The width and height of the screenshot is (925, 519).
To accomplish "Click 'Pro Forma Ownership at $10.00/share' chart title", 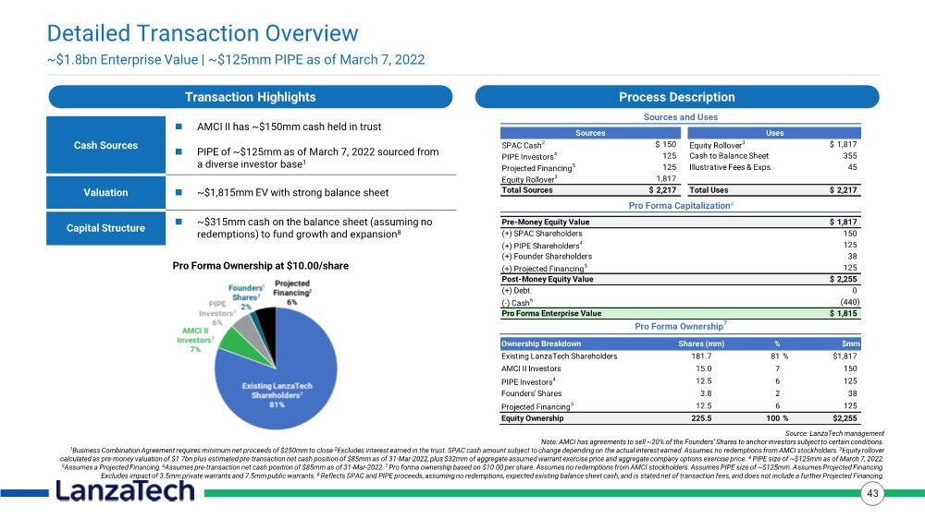I will (260, 266).
